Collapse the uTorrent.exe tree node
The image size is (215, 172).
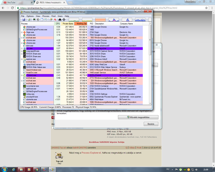[22, 75]
